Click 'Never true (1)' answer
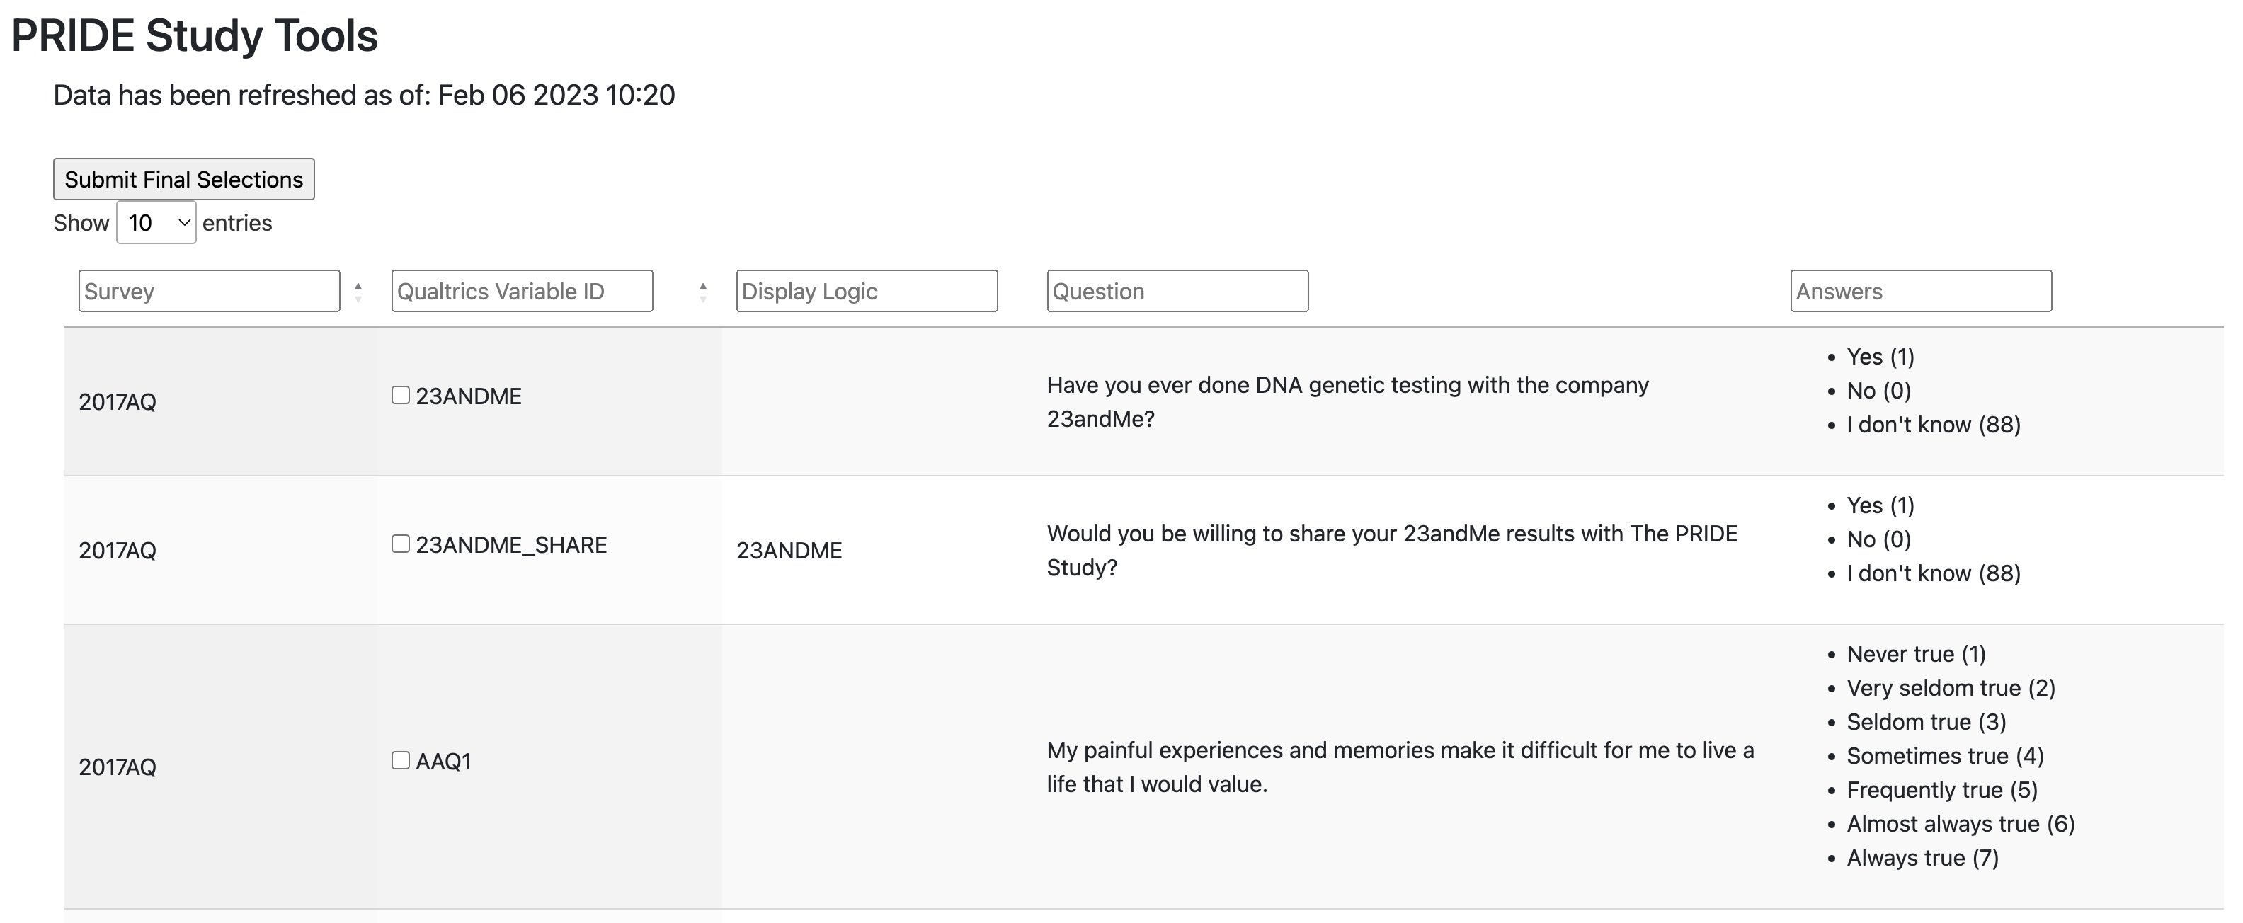2243x923 pixels. pyautogui.click(x=1916, y=654)
